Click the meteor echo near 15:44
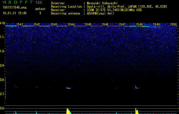The height and width of the screenshot is (114, 179). (69, 88)
